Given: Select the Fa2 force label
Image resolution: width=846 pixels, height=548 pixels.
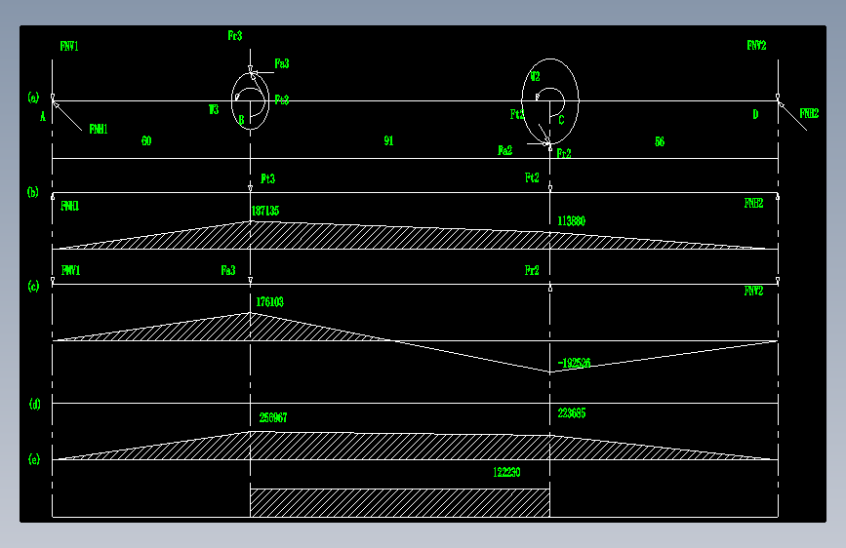Looking at the screenshot, I should pyautogui.click(x=504, y=150).
